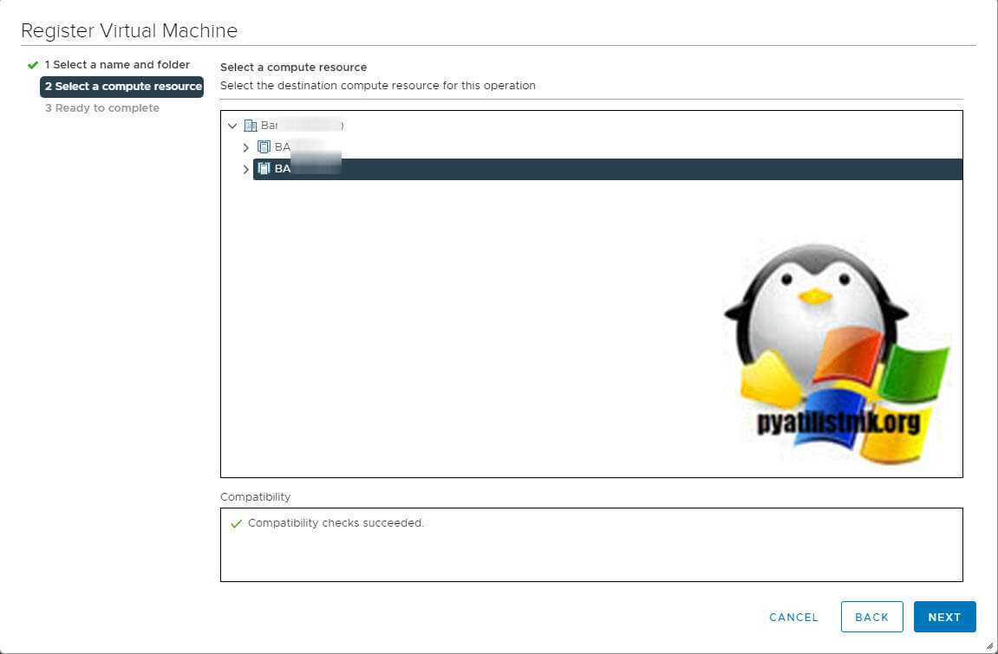
Task: Select the root datacenter tree item
Action: pos(299,126)
